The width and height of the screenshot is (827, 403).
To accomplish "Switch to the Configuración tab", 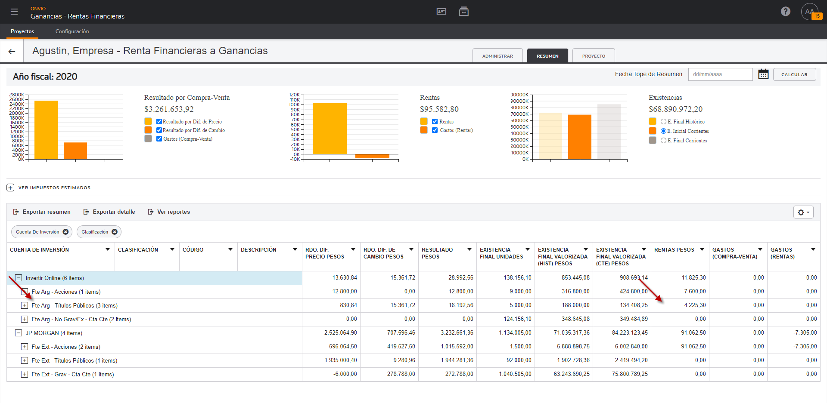I will pos(72,31).
